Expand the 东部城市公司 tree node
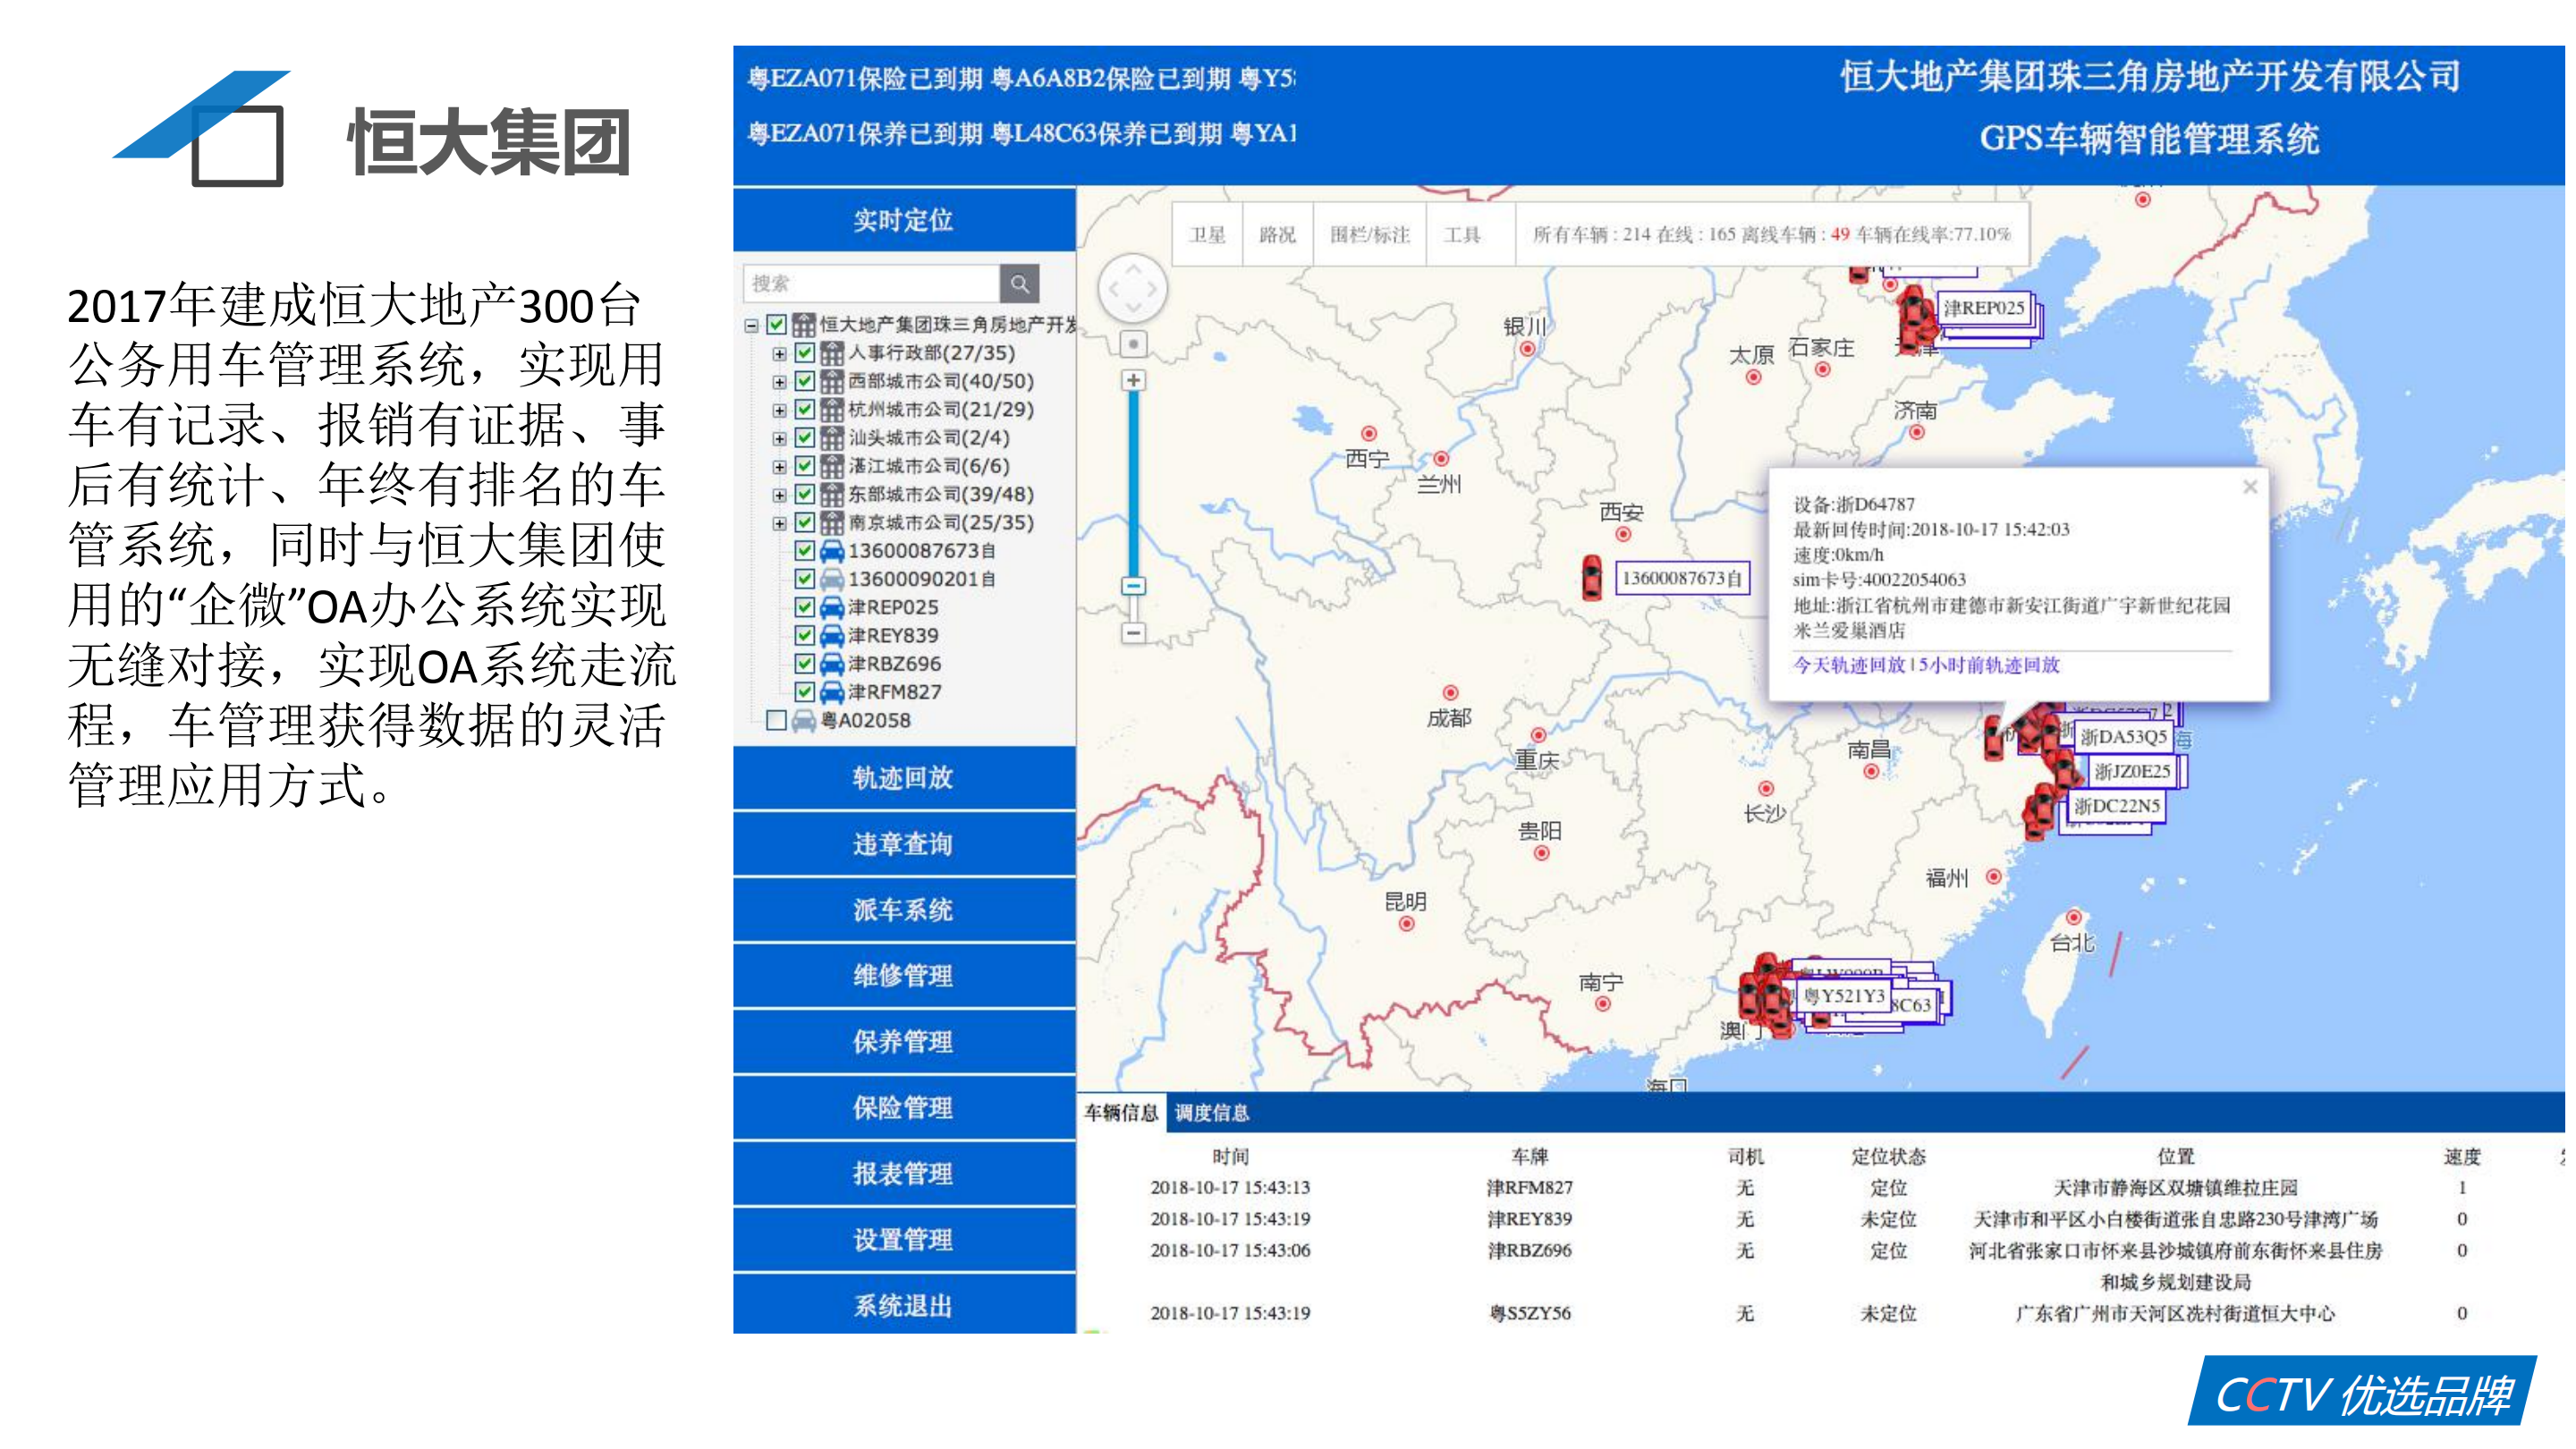 pyautogui.click(x=779, y=495)
